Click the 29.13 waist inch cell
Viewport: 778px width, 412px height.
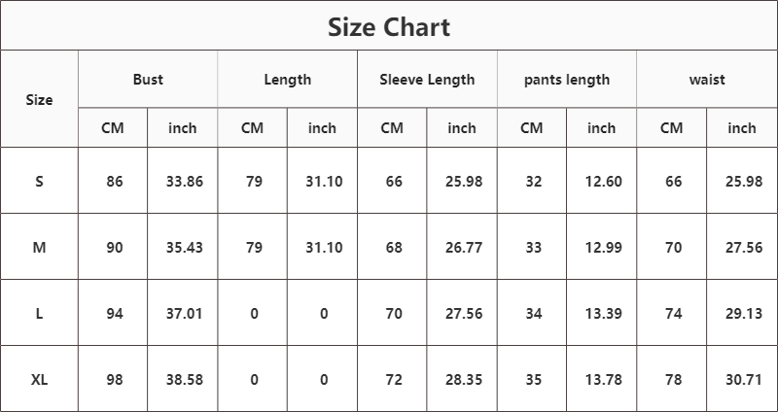(x=743, y=313)
